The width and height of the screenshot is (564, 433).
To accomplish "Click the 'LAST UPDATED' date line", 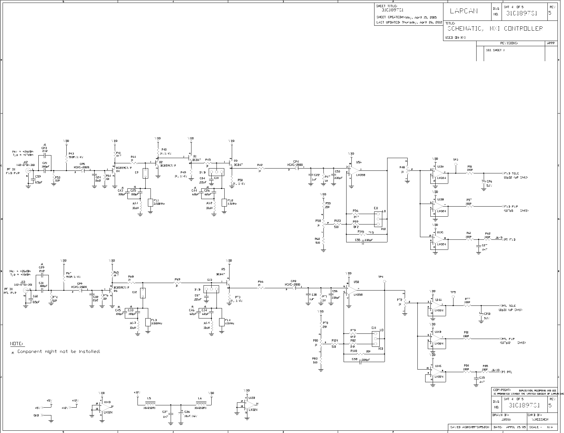I will point(409,22).
